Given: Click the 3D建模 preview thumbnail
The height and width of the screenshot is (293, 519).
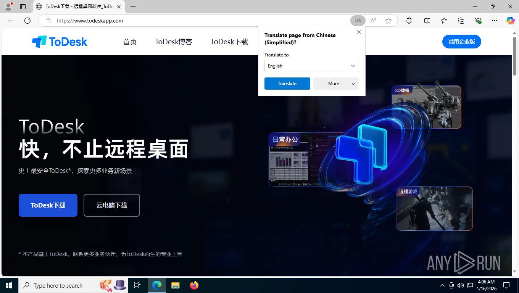Looking at the screenshot, I should click(x=426, y=107).
